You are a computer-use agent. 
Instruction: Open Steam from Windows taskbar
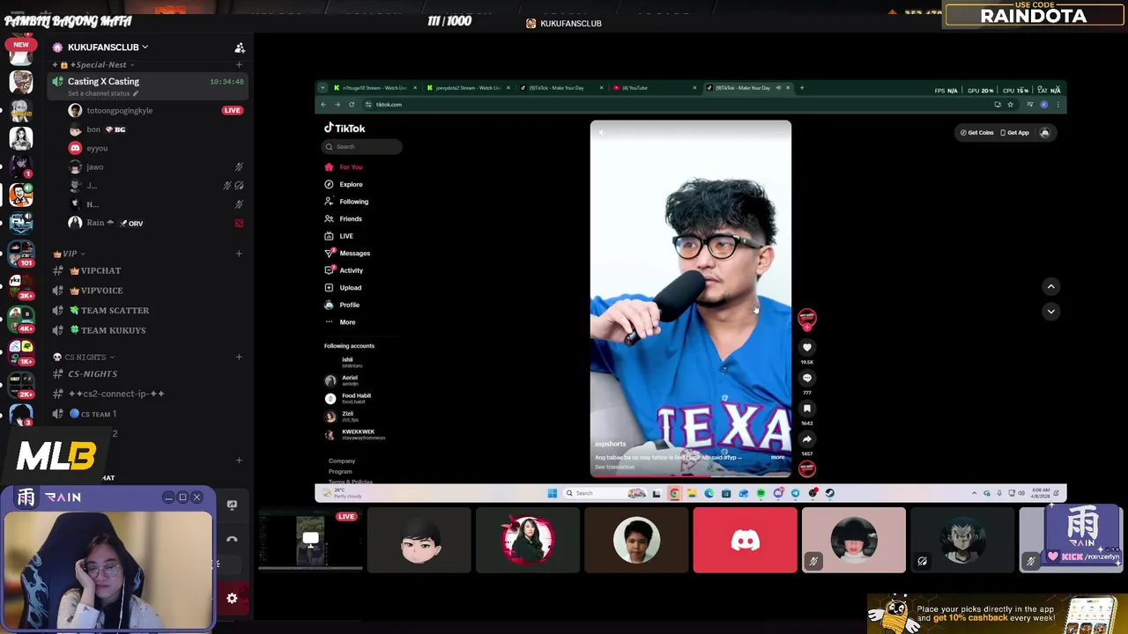pos(829,493)
